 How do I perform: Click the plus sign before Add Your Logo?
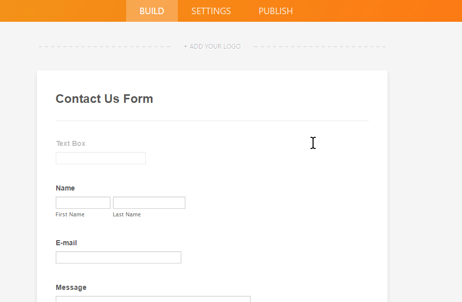[185, 47]
